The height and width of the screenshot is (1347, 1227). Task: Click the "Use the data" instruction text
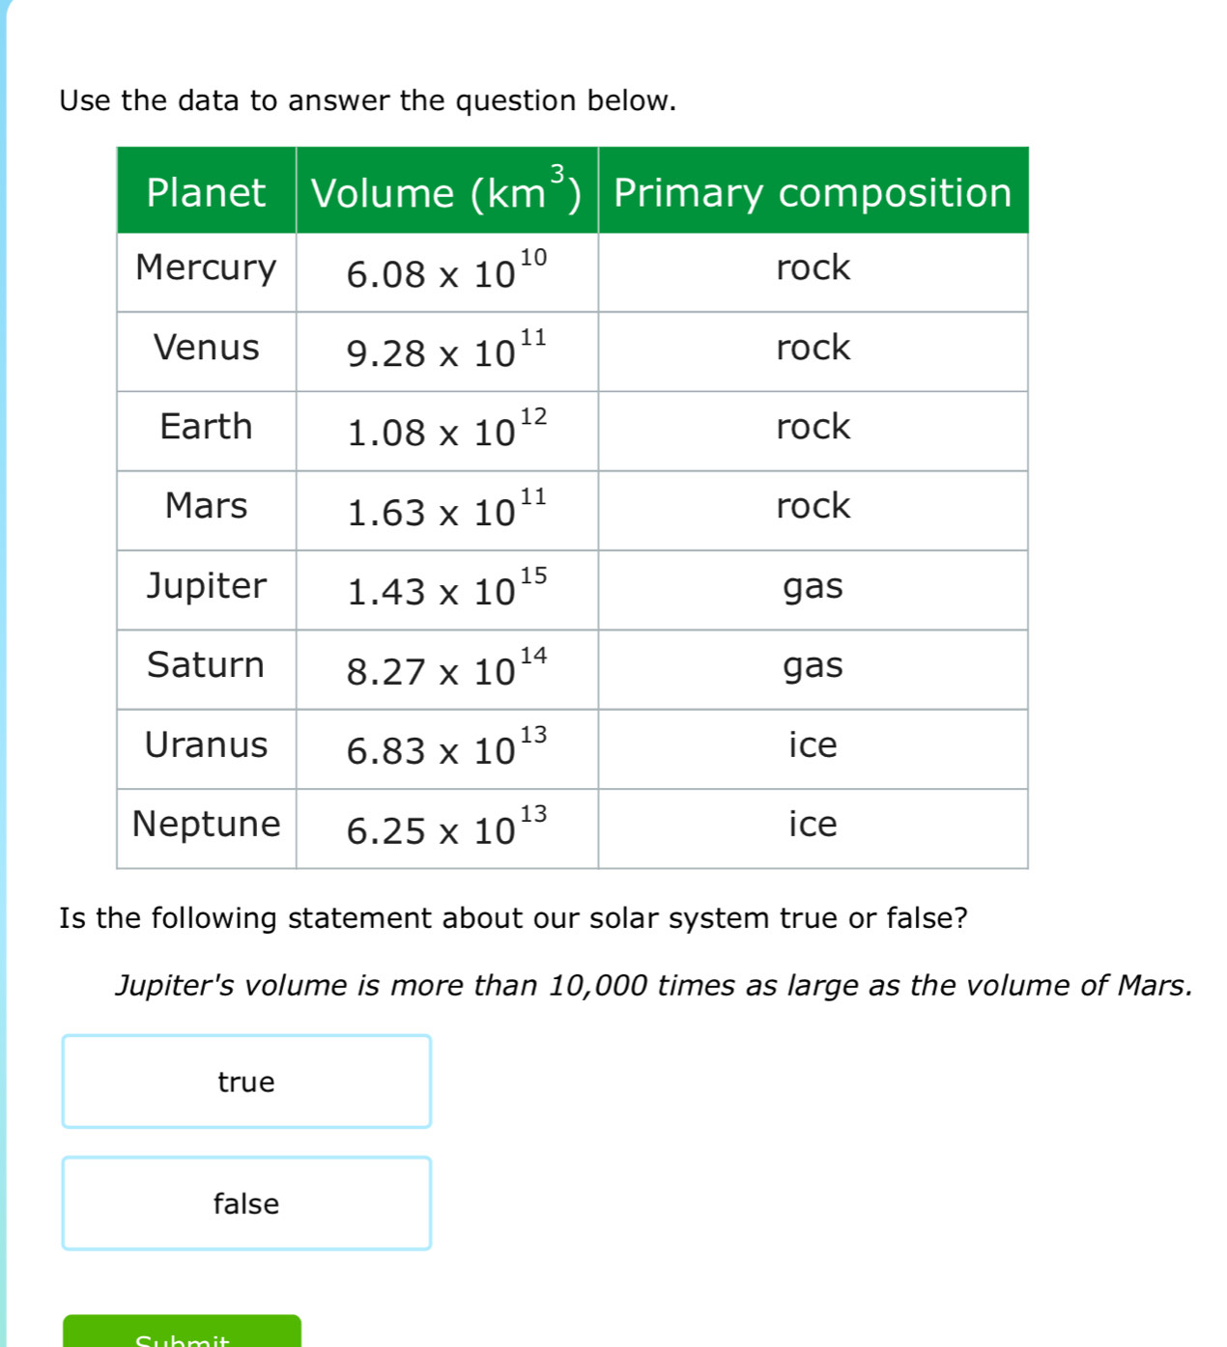pos(368,100)
